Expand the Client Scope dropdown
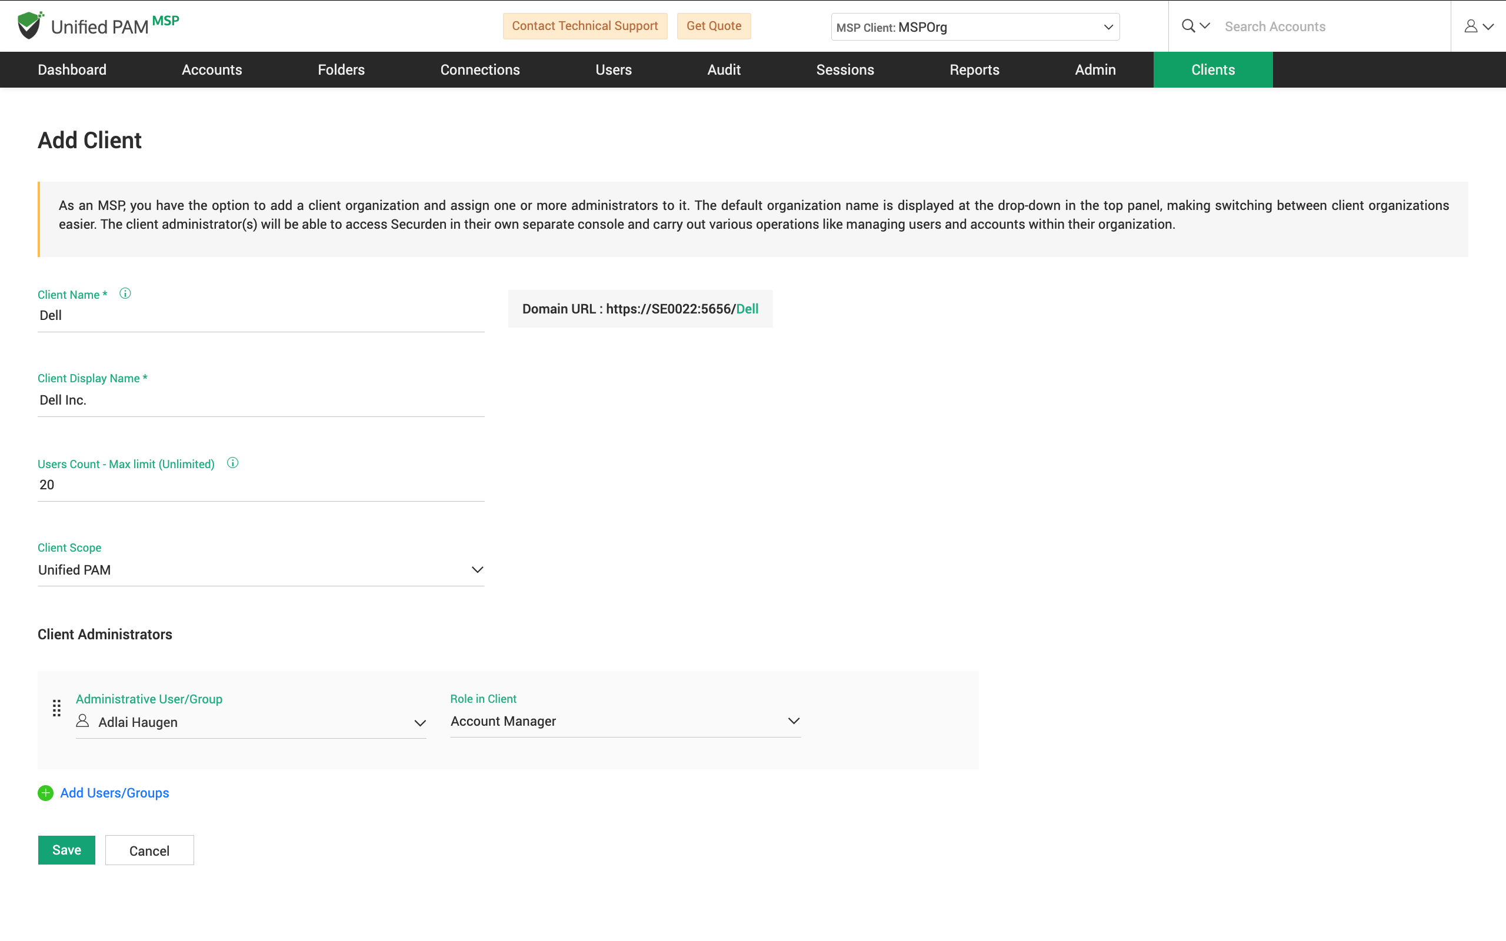Viewport: 1506px width, 941px height. click(261, 570)
